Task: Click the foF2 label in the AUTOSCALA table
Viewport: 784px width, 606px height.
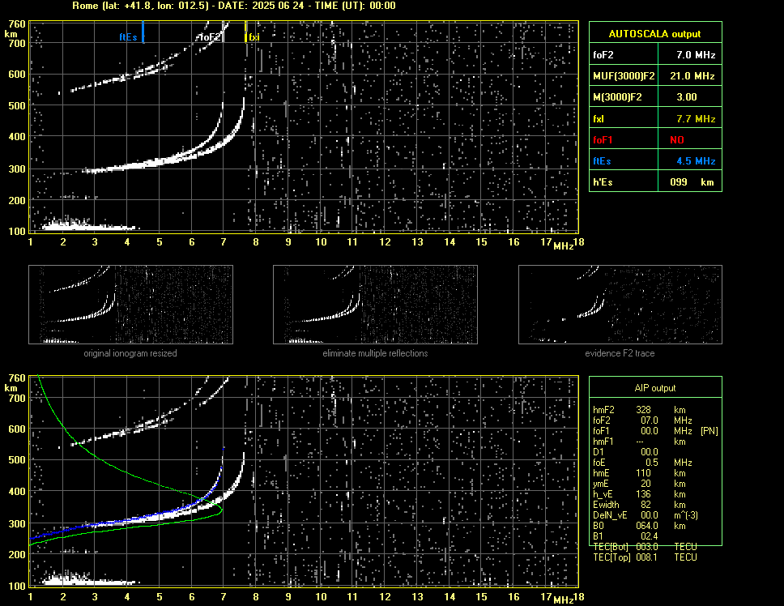Action: [x=603, y=55]
